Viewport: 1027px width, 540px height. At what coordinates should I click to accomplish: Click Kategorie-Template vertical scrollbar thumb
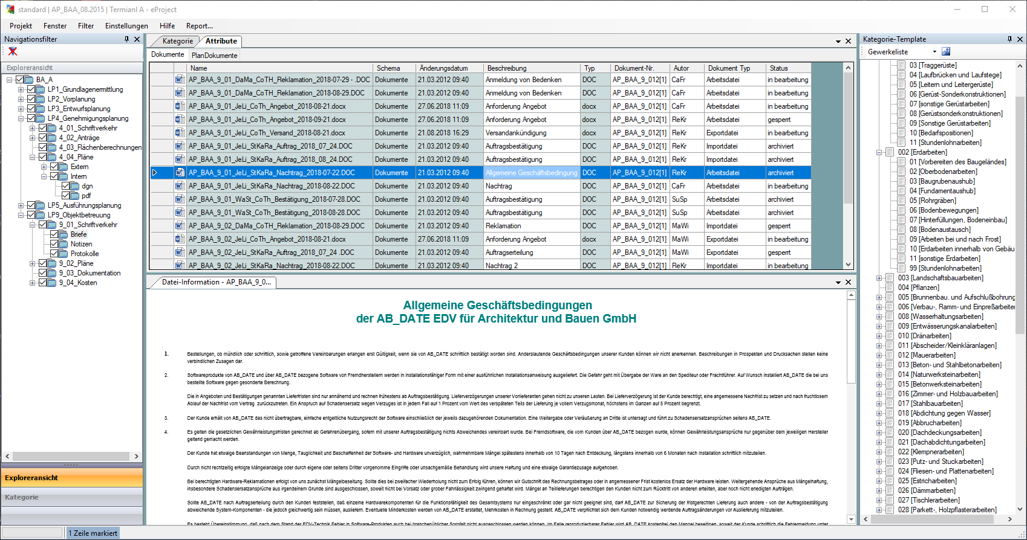click(x=1020, y=214)
